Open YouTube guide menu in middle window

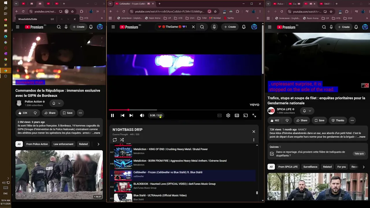click(x=113, y=27)
